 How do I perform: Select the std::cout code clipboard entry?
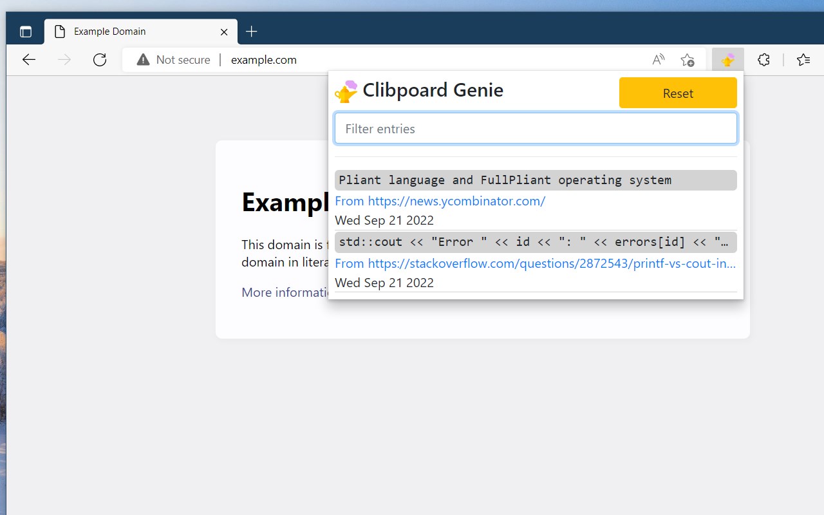[536, 243]
